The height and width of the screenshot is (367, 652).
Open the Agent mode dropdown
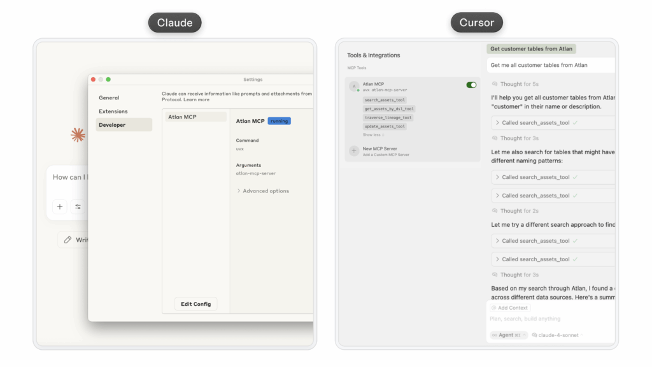tap(509, 335)
